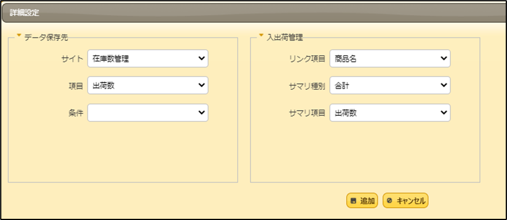Open the サマリ項目 dropdown showing 出荷数
Image resolution: width=507 pixels, height=220 pixels.
pyautogui.click(x=390, y=112)
